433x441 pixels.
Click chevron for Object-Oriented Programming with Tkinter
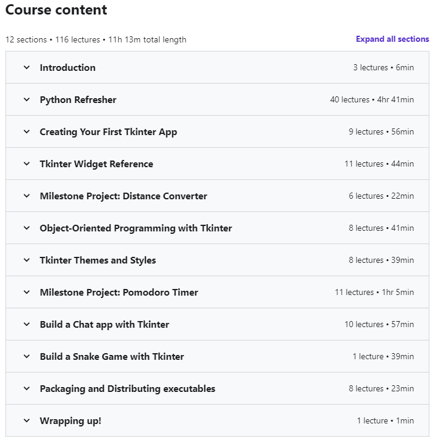tap(27, 228)
